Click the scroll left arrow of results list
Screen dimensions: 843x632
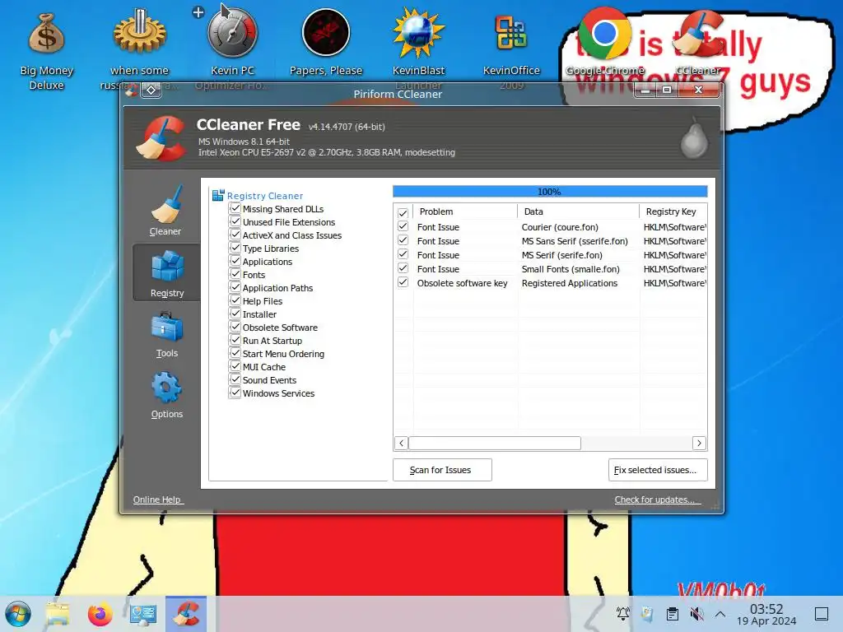point(401,444)
